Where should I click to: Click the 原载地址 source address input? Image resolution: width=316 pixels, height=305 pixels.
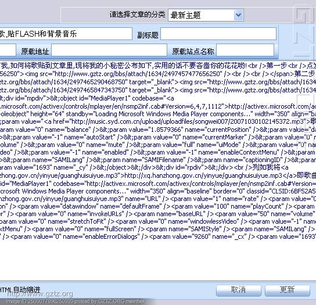coord(109,50)
